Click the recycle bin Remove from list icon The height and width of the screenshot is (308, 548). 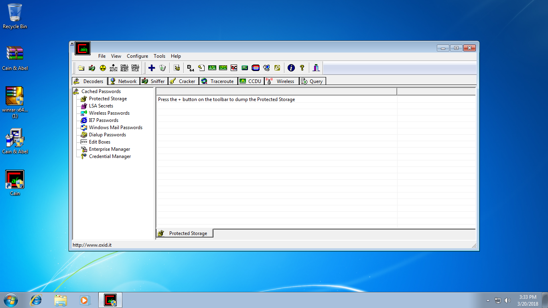pyautogui.click(x=162, y=68)
